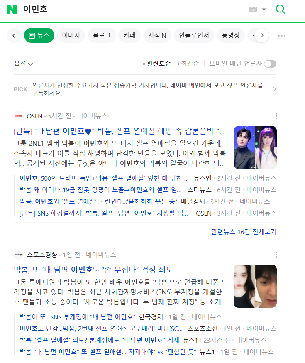
Task: Click the green Naver N logo
Action: click(12, 9)
